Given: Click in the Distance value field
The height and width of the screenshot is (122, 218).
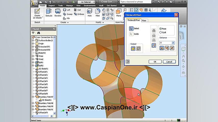Looking at the screenshot, I should (x=166, y=43).
